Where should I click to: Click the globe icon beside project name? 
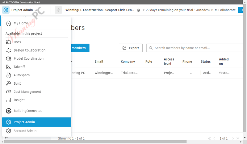tap(138, 10)
